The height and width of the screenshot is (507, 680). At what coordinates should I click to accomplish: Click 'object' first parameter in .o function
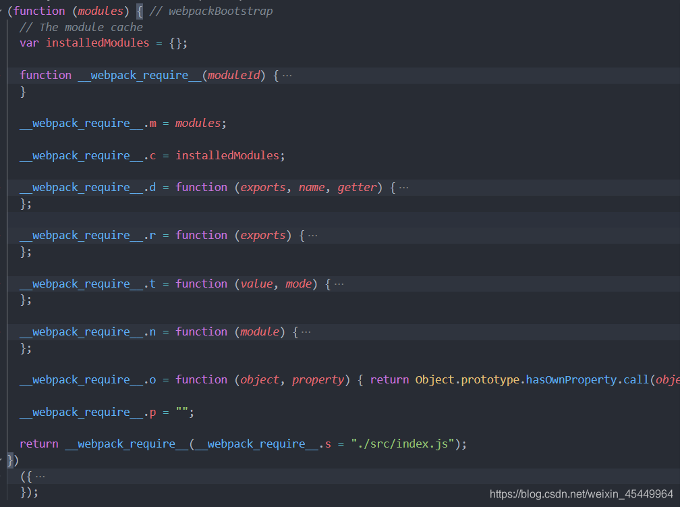point(260,380)
